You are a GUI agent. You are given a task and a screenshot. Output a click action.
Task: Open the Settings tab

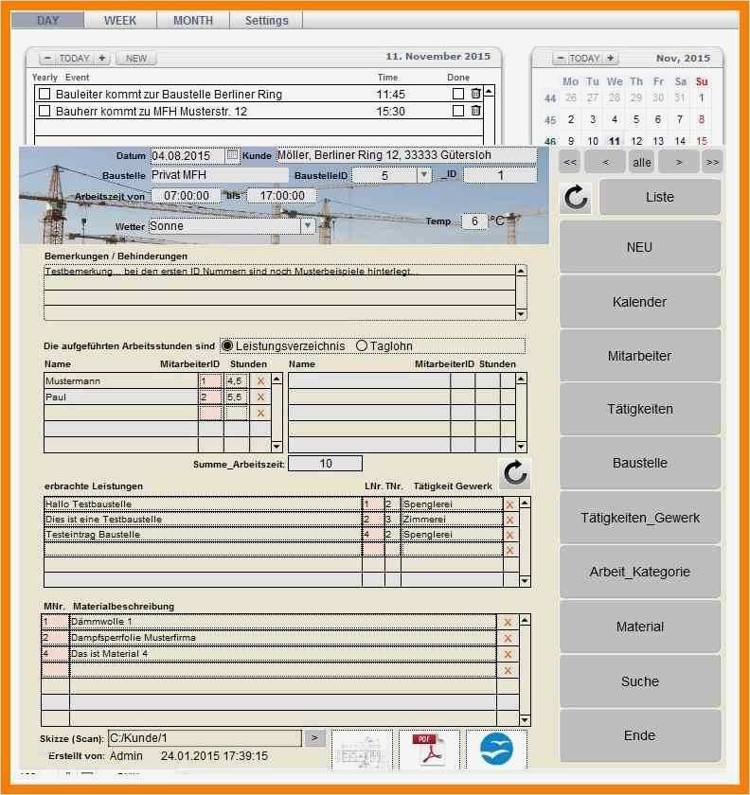click(266, 20)
